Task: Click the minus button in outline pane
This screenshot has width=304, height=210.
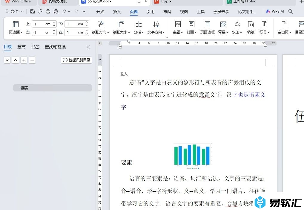Action: [32, 60]
